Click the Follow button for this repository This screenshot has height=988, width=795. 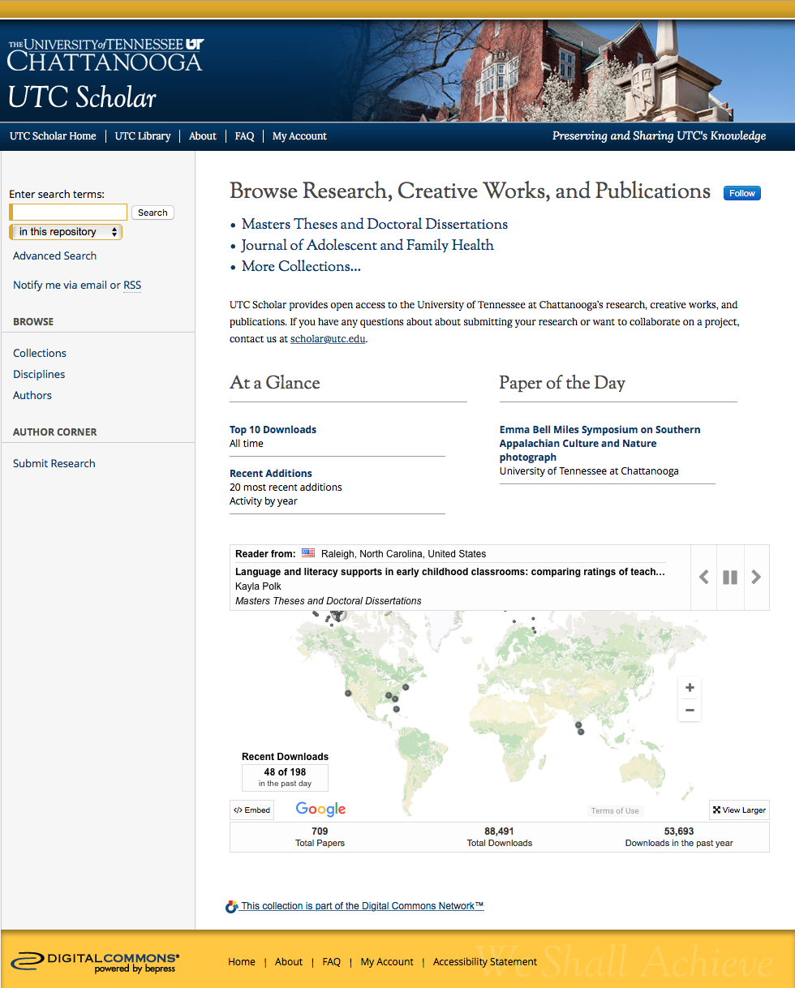pos(741,193)
